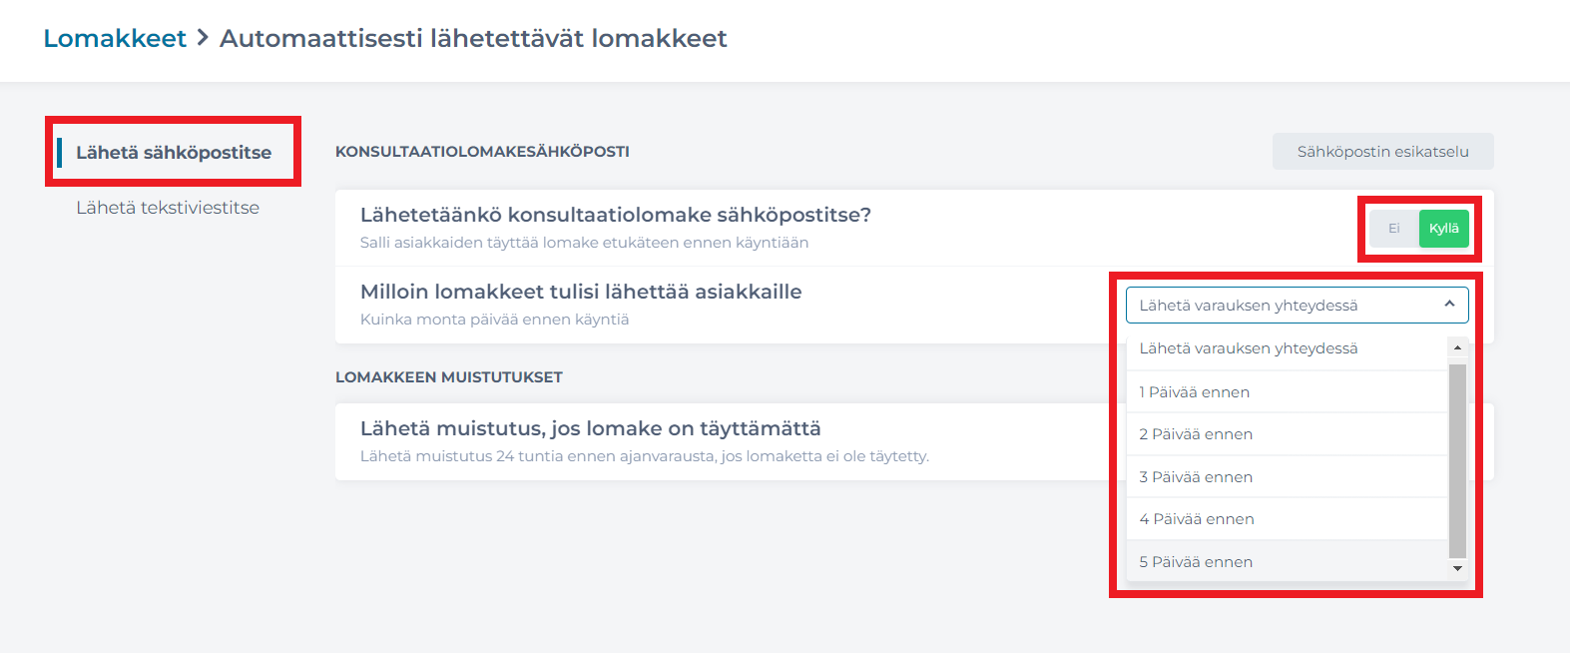This screenshot has height=653, width=1570.
Task: Collapse the dropdown using its chevron arrow
Action: pyautogui.click(x=1450, y=305)
